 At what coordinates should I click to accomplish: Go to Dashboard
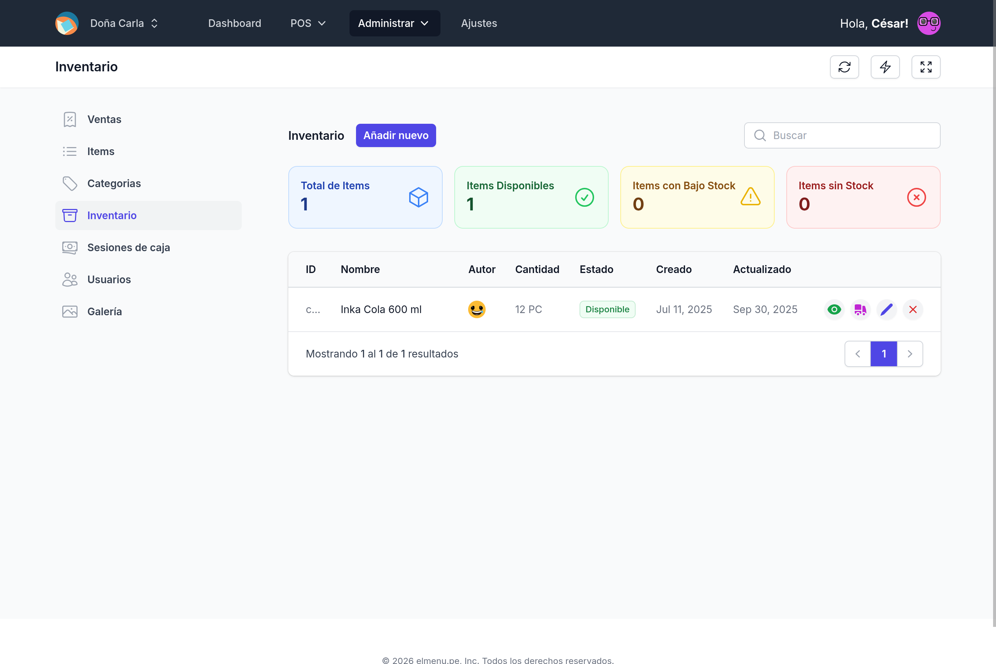[x=234, y=23]
